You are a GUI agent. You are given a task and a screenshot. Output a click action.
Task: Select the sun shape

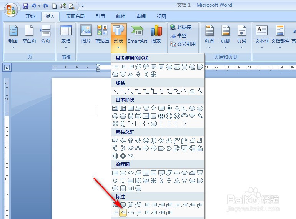[x=115, y=124]
